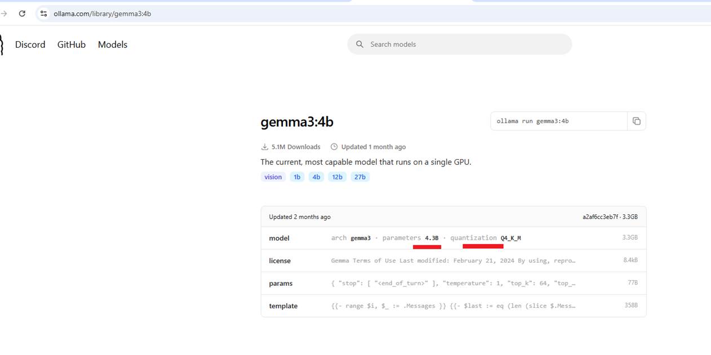This screenshot has width=711, height=355.
Task: Click the 8.4kB license size
Action: coord(630,260)
